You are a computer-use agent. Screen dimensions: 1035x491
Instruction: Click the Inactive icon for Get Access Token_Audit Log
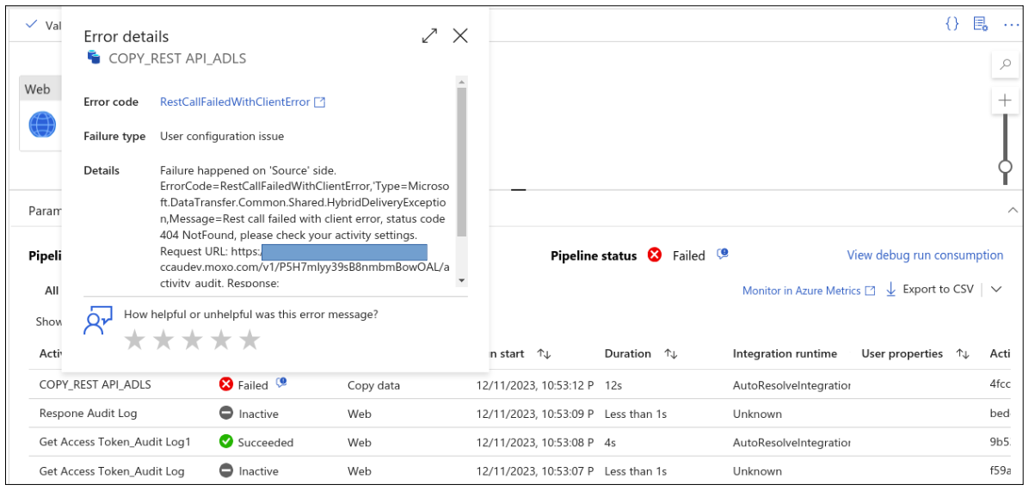point(226,471)
